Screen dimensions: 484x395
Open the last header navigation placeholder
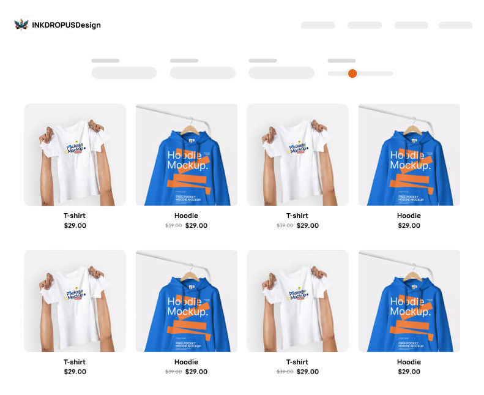(x=455, y=25)
